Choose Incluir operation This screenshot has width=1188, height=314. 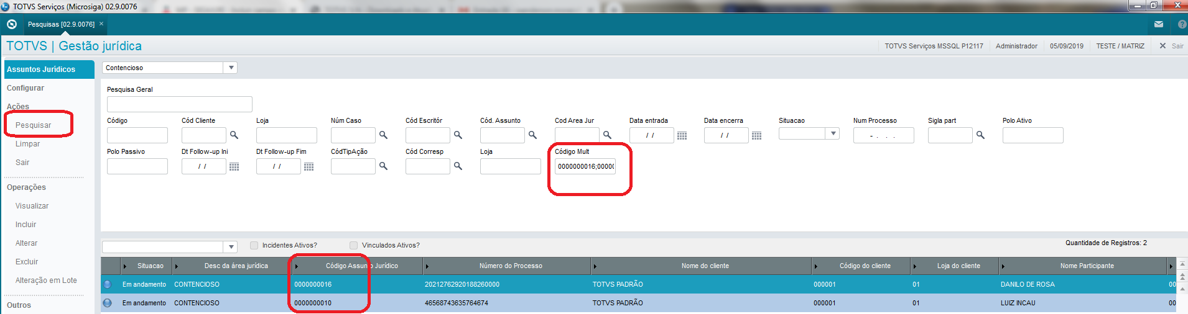pyautogui.click(x=26, y=225)
